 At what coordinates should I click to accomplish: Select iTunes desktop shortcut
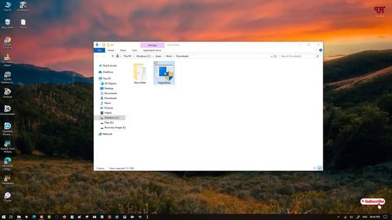[x=7, y=197]
